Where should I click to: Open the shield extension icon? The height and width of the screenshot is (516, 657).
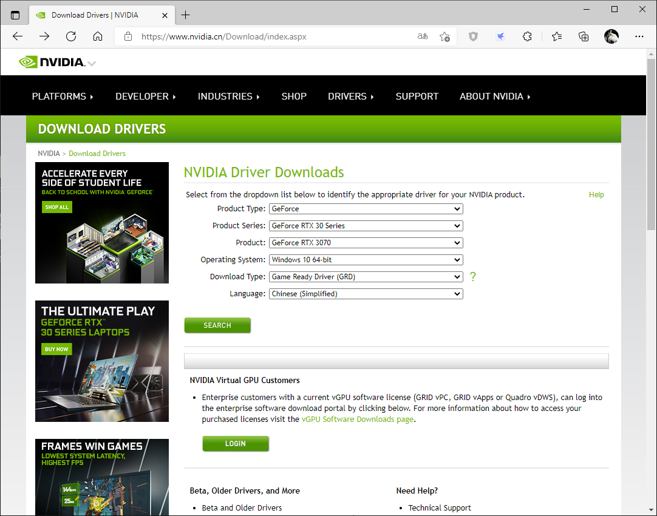[473, 36]
